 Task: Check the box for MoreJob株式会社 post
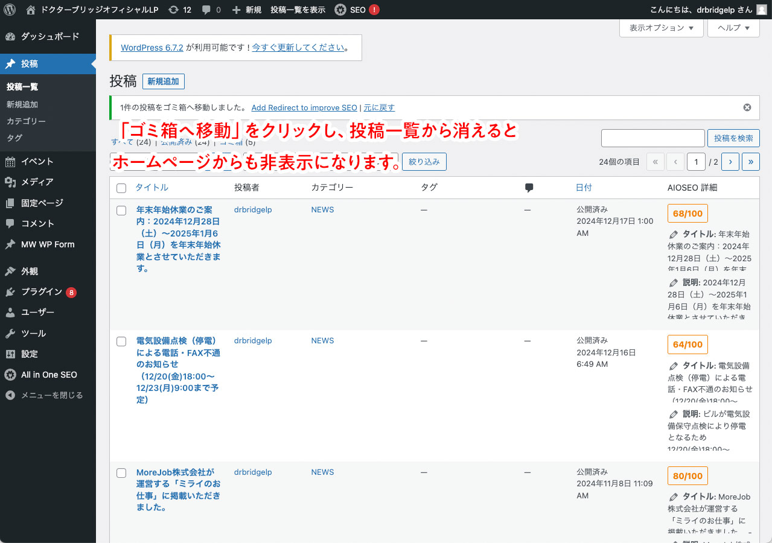121,473
